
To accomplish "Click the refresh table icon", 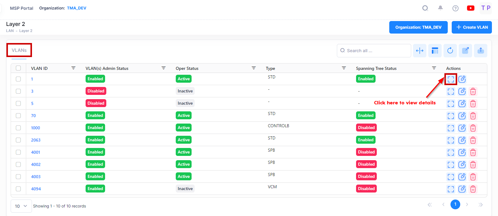I will click(x=450, y=51).
